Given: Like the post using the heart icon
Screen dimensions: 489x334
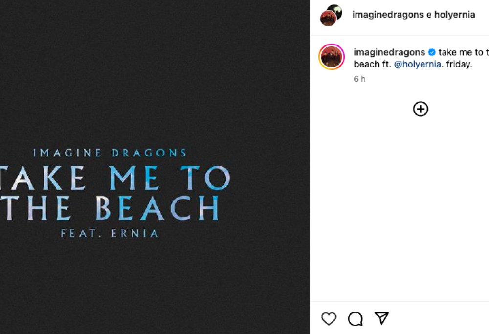Looking at the screenshot, I should tap(330, 318).
